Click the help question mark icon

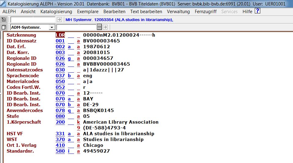tap(258, 11)
